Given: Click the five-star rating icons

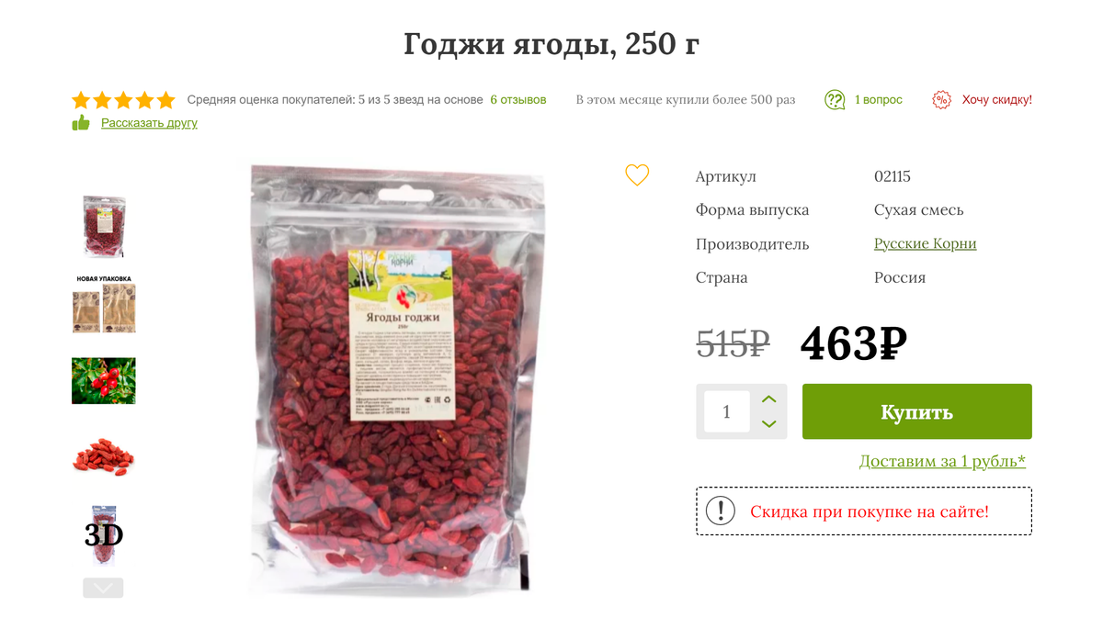Looking at the screenshot, I should pos(123,100).
